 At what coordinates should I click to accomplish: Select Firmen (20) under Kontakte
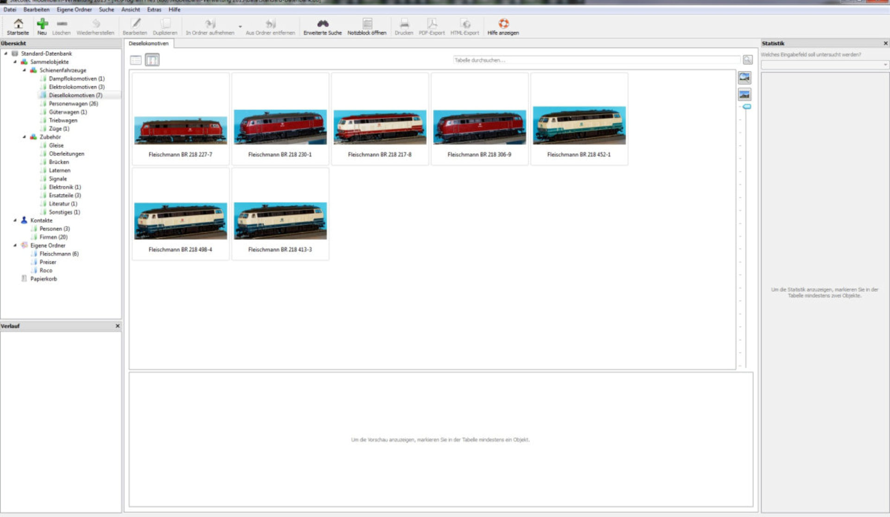tap(53, 237)
